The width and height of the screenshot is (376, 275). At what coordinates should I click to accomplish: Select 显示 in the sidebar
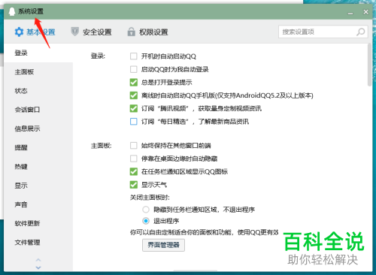click(x=38, y=186)
